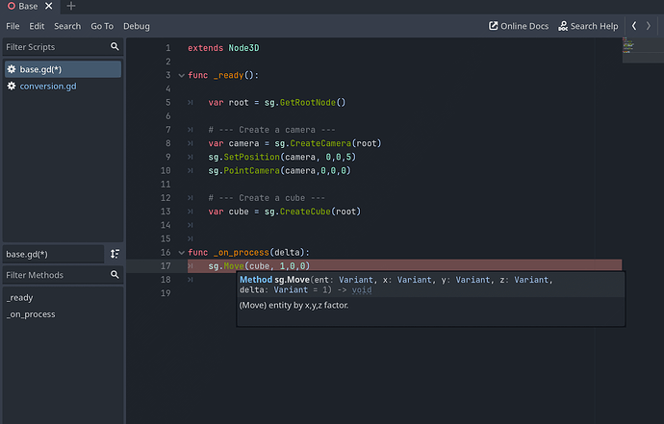
Task: Click SetPosition call on line 9
Action: coord(251,157)
